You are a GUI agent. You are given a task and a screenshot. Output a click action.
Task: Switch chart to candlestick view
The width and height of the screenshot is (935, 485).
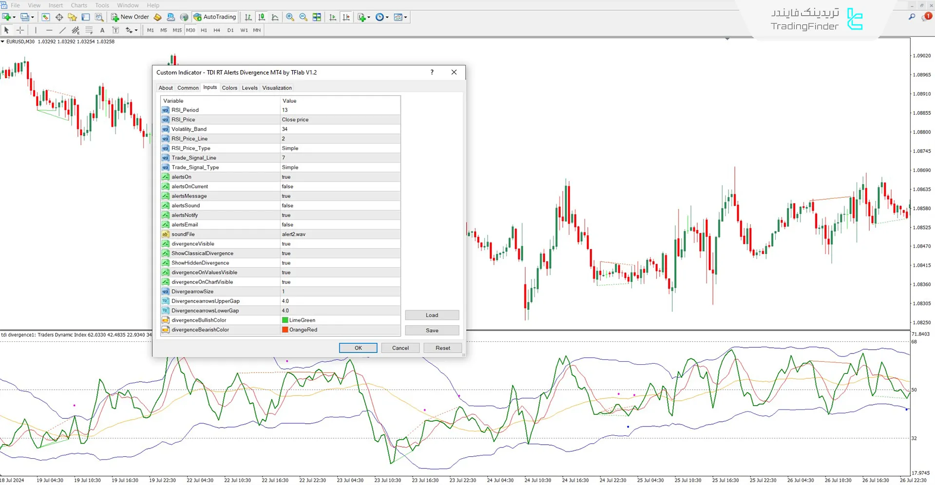click(261, 17)
